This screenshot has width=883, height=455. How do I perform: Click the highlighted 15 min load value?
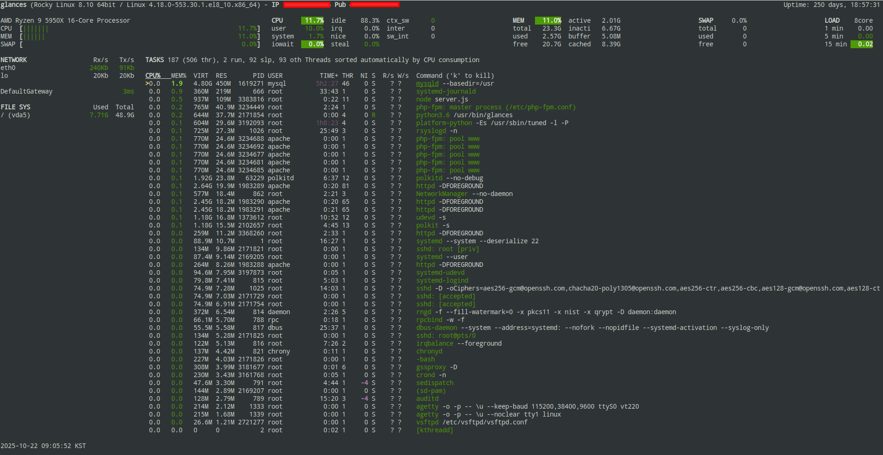tap(865, 44)
